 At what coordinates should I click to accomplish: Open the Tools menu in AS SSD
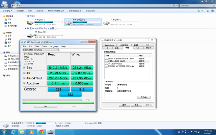(x=45, y=46)
